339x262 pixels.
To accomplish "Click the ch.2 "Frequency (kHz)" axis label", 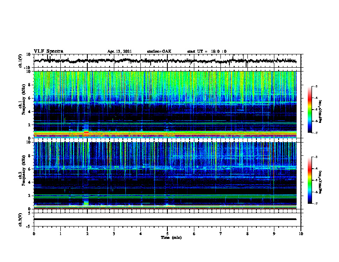I will point(24,170).
